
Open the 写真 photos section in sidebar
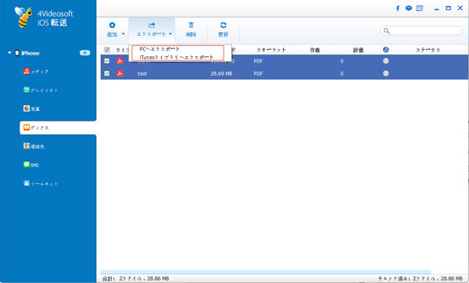(31, 109)
